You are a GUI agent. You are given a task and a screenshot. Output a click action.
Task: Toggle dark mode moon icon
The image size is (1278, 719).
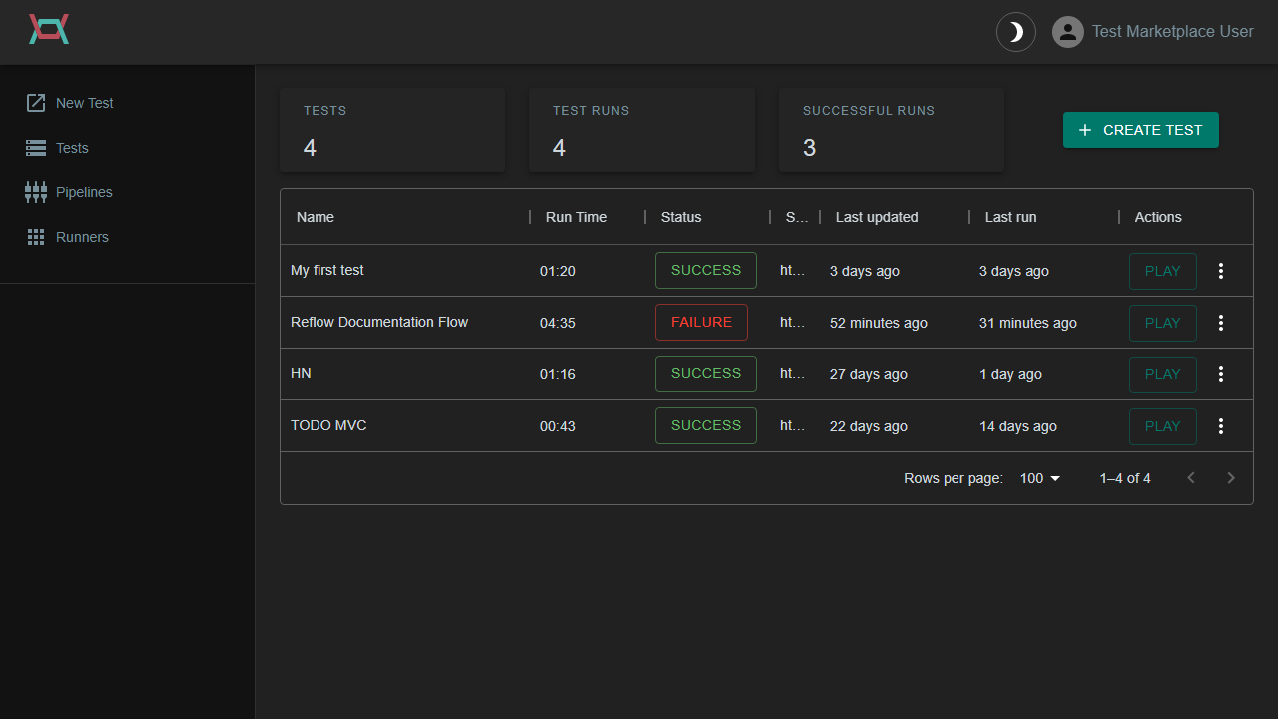click(1016, 32)
